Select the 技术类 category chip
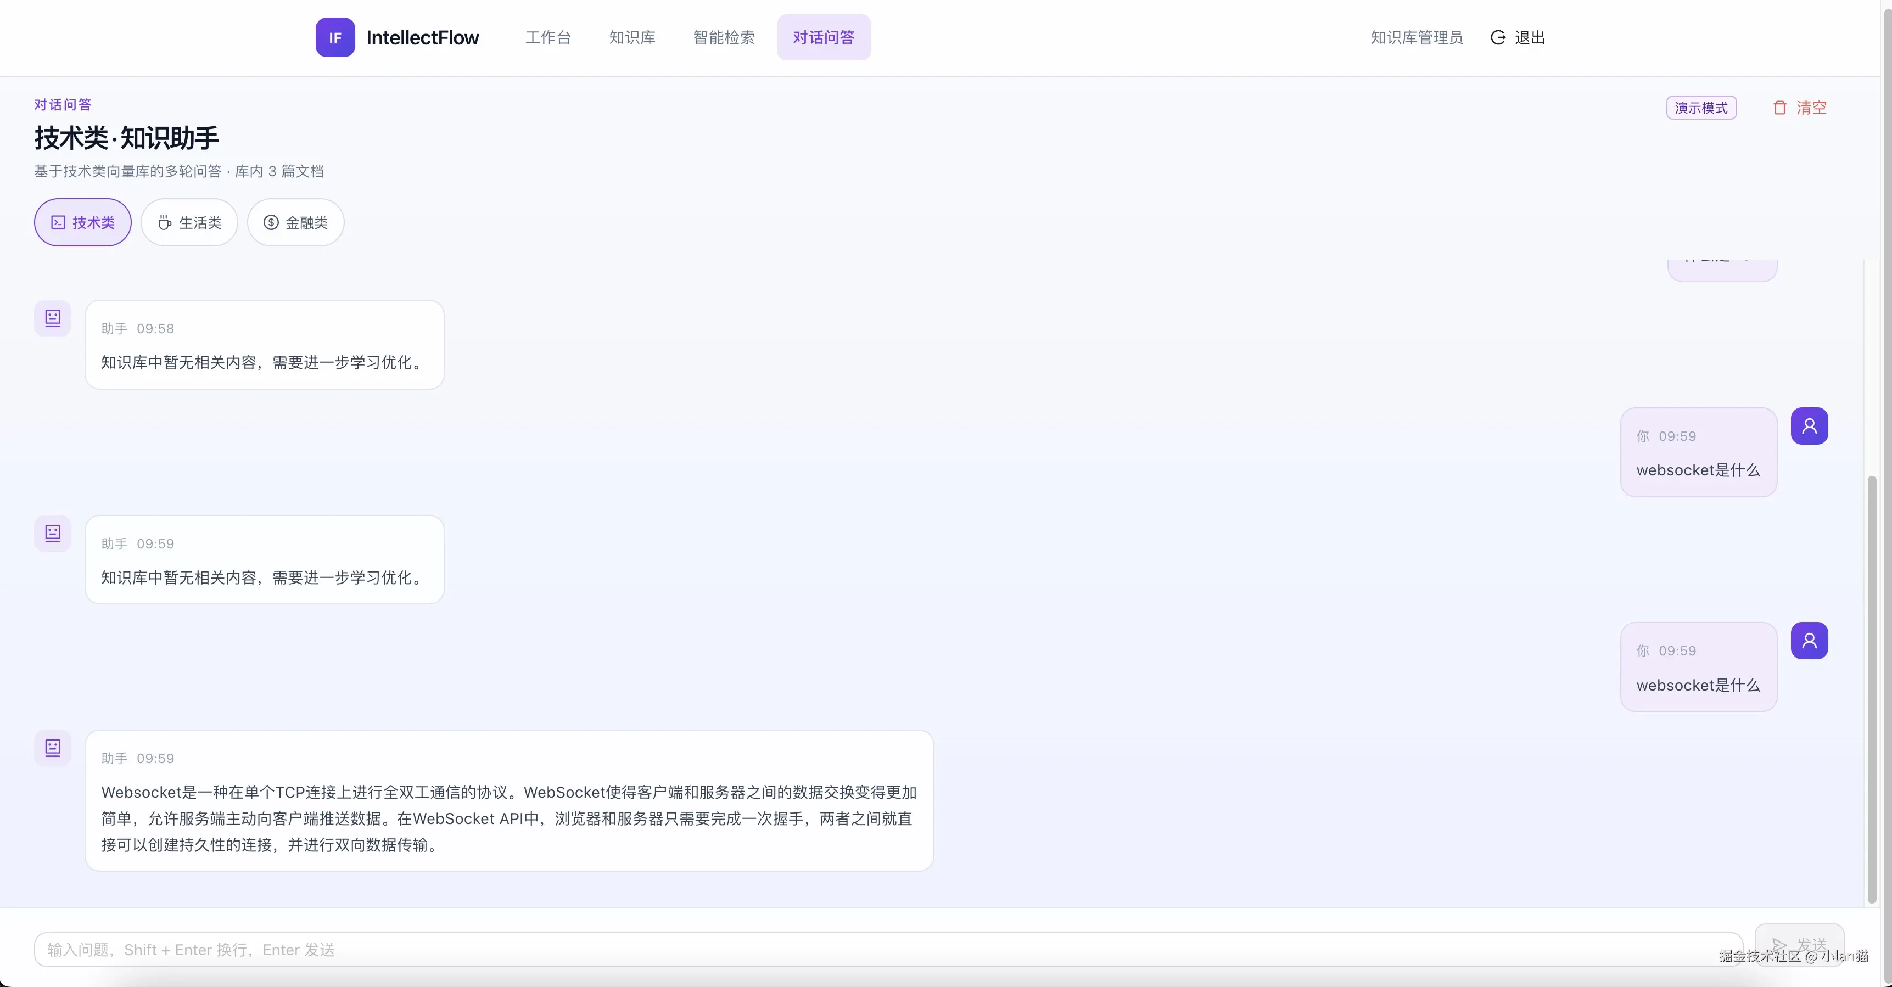The height and width of the screenshot is (987, 1892). (x=83, y=222)
